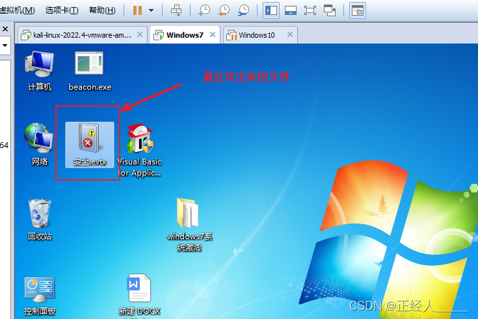
Task: Close the kali-linux tab
Action: pos(140,34)
